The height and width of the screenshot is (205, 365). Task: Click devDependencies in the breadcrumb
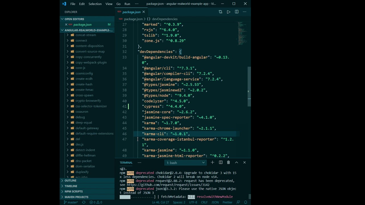[x=165, y=19]
